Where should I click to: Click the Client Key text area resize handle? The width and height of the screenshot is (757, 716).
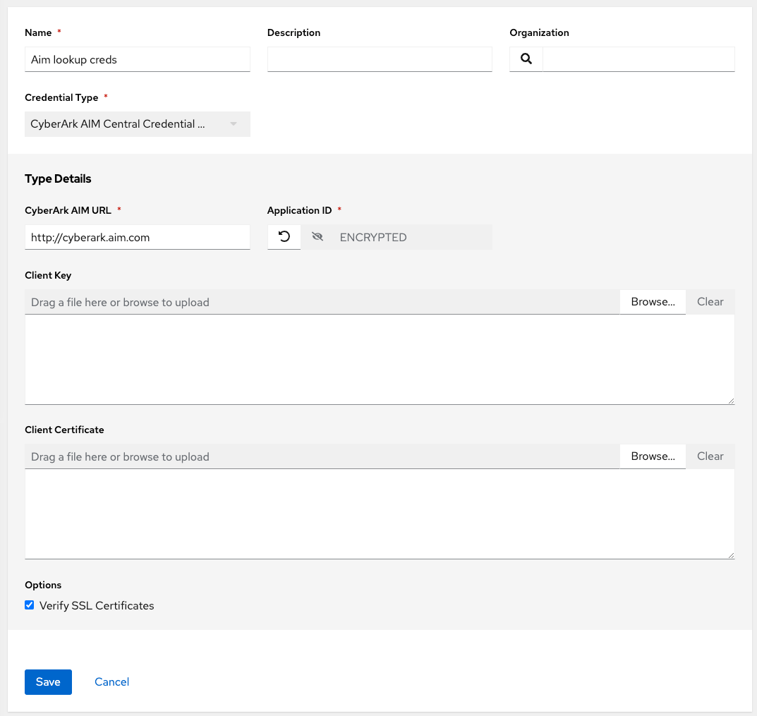pos(731,401)
